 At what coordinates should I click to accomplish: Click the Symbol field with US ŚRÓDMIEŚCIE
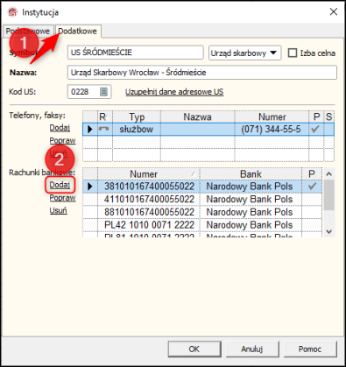point(136,53)
